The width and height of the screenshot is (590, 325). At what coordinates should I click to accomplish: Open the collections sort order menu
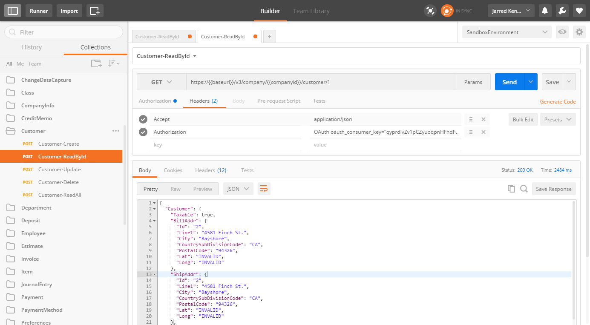tap(113, 63)
